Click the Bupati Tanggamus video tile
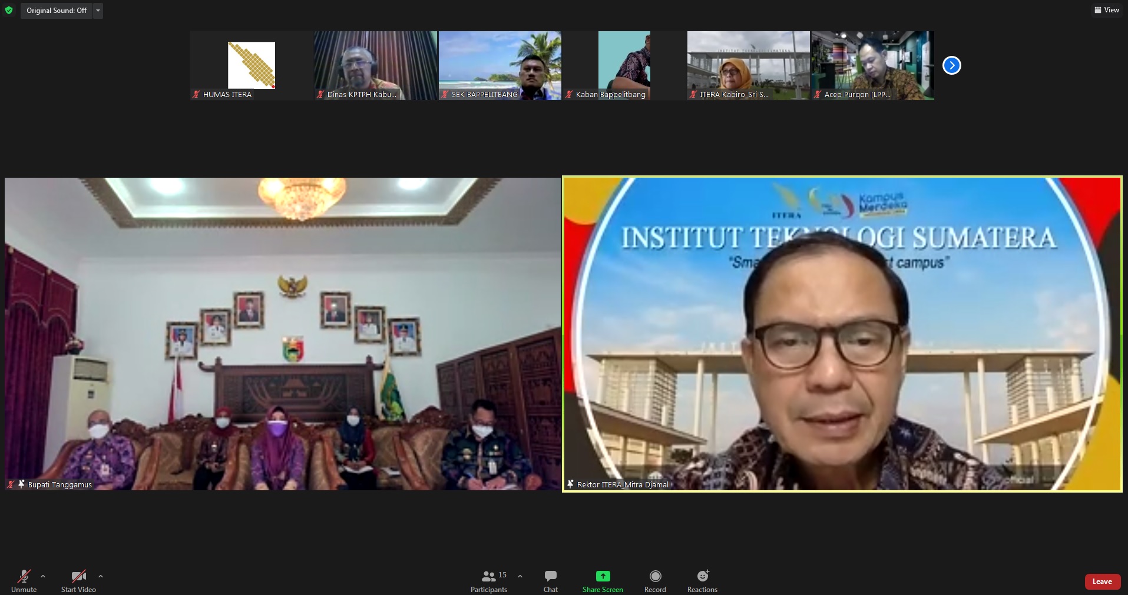The image size is (1128, 595). click(x=283, y=334)
